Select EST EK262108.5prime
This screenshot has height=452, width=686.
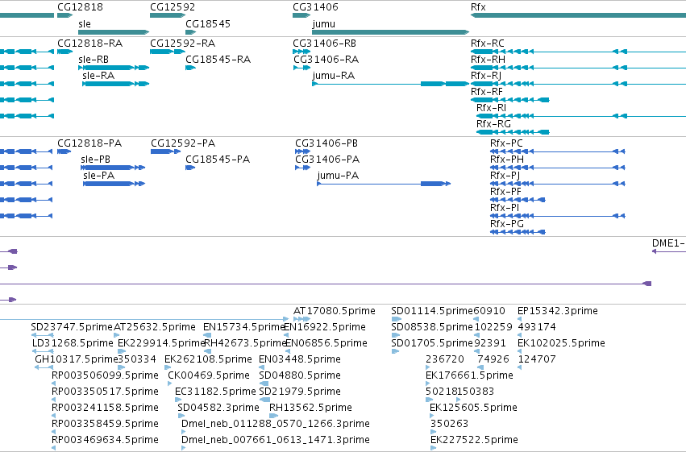coord(208,359)
